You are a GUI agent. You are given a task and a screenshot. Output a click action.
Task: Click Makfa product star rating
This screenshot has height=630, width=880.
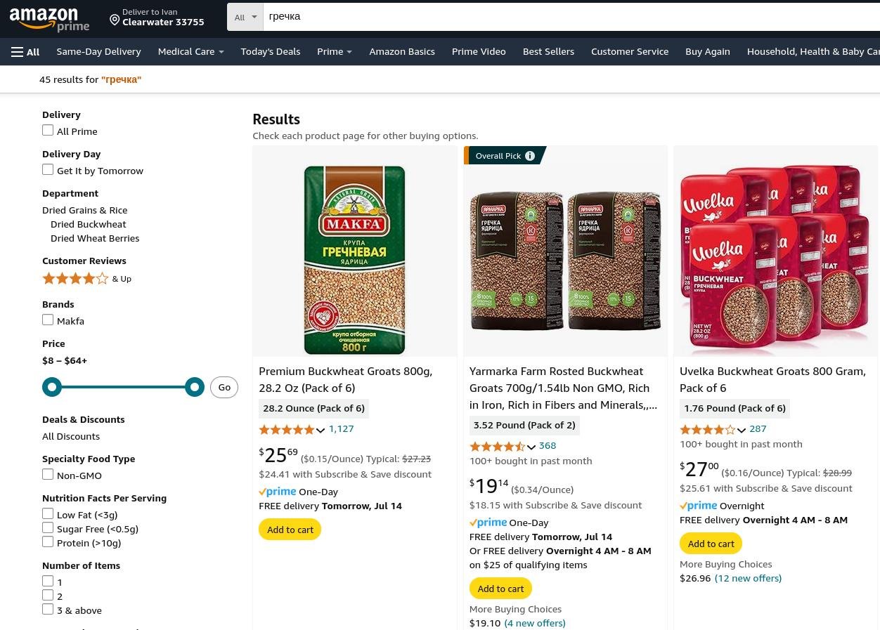pyautogui.click(x=287, y=430)
